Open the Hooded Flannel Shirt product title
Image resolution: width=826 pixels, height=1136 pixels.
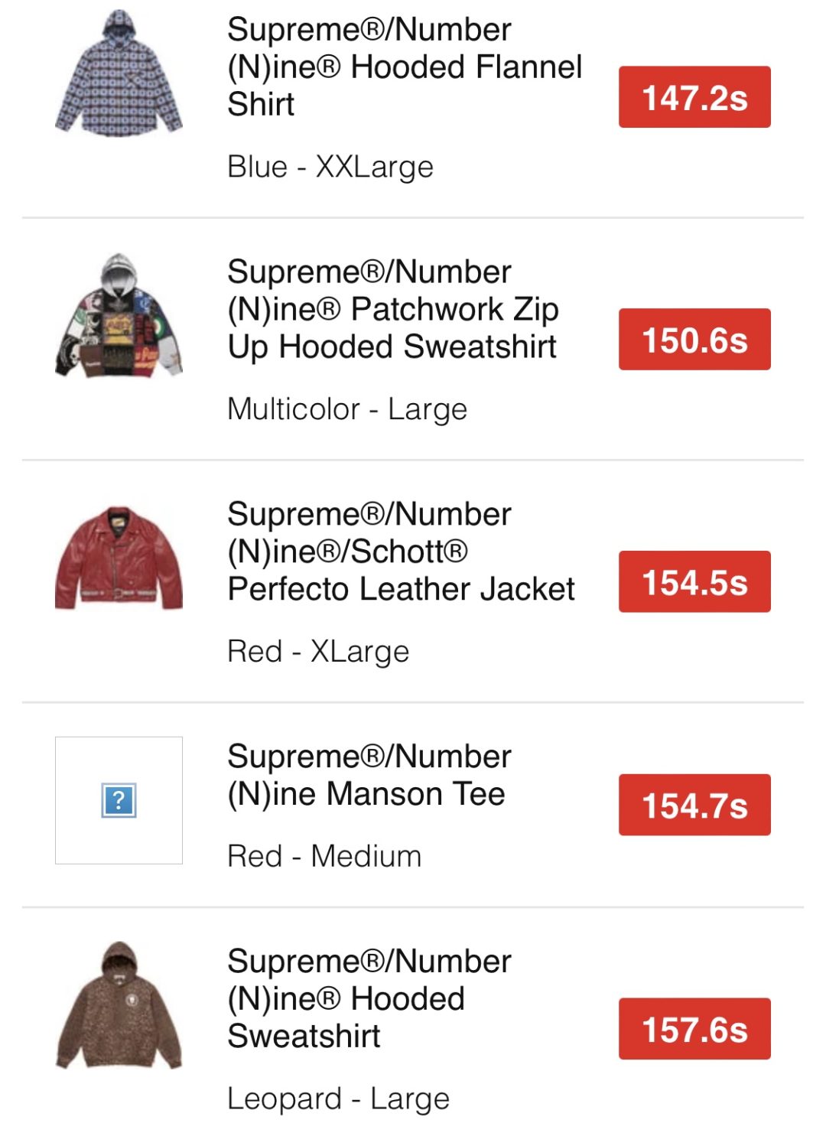click(x=404, y=67)
